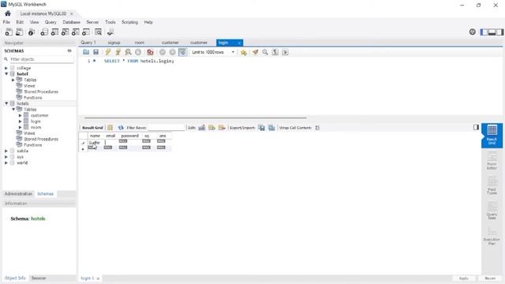Switch to the Administration navigator tab
Viewport: 505px width, 284px height.
pyautogui.click(x=18, y=194)
